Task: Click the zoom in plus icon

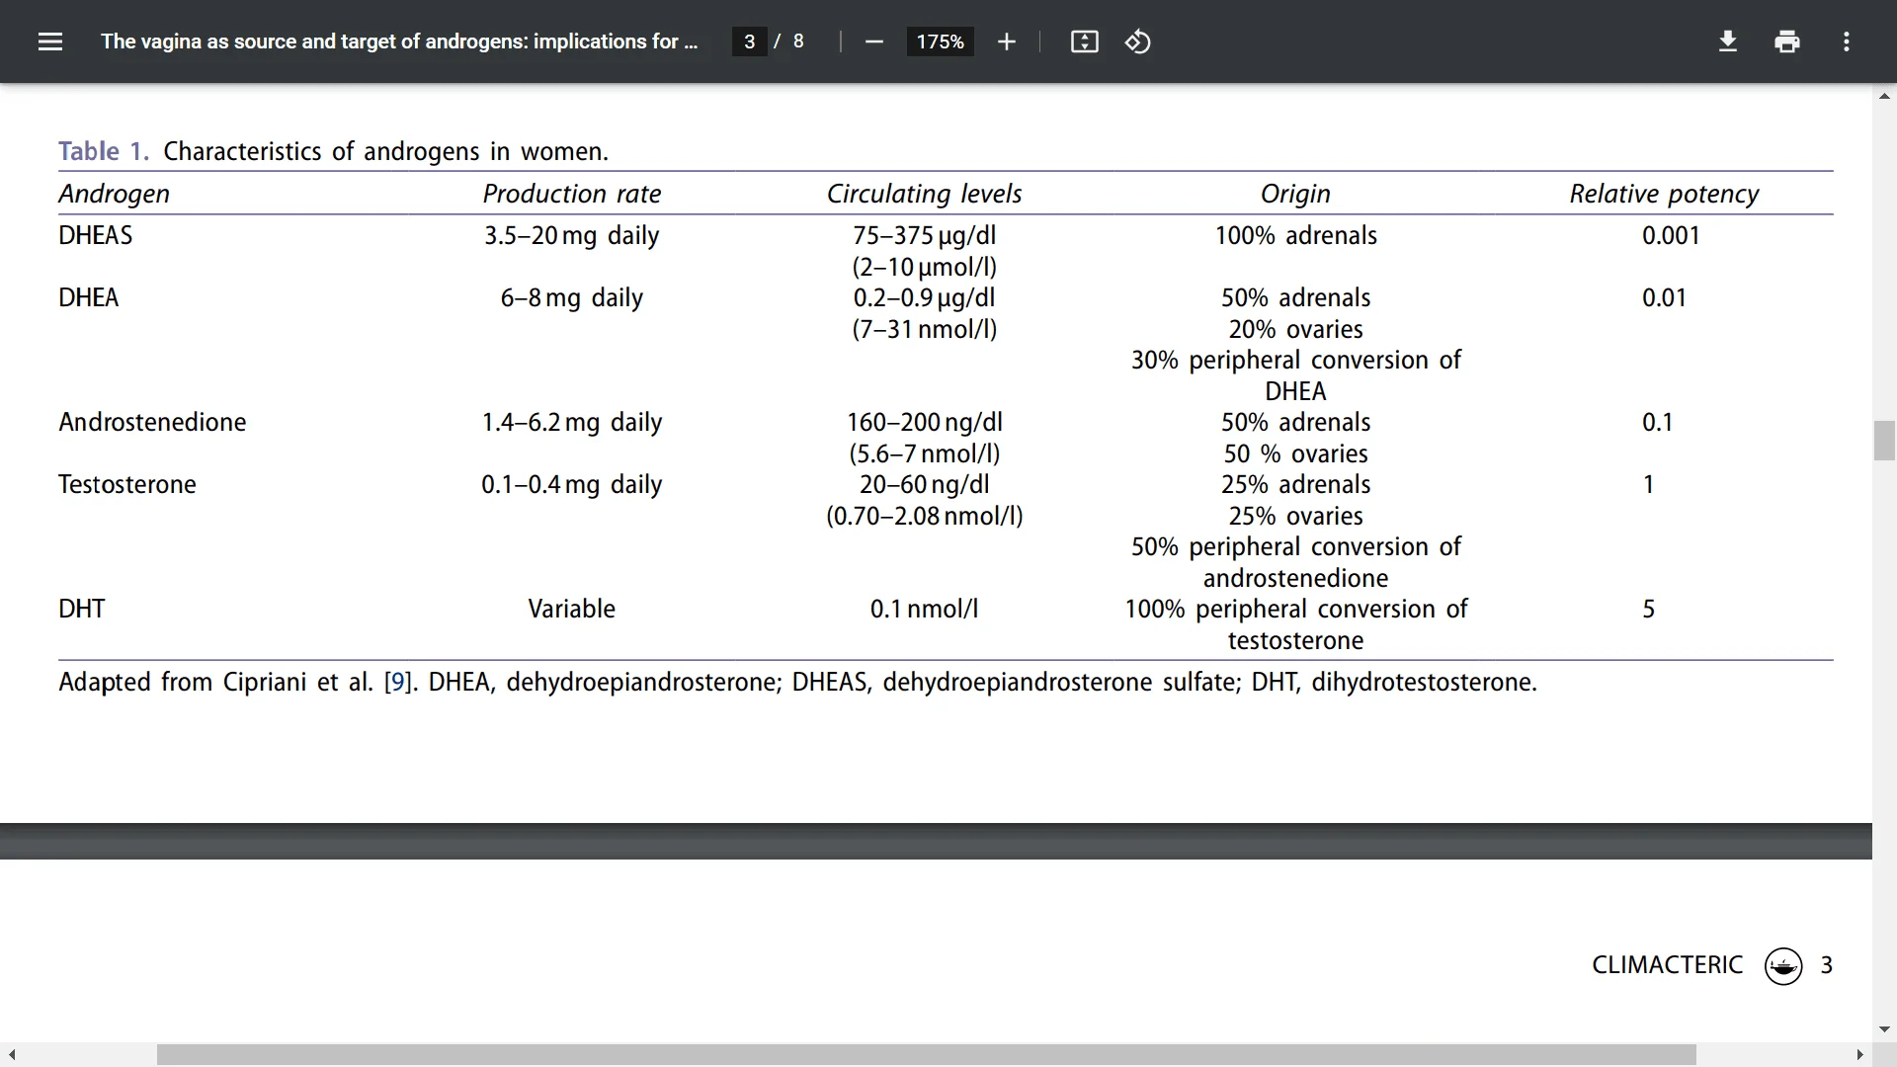Action: pos(1006,41)
